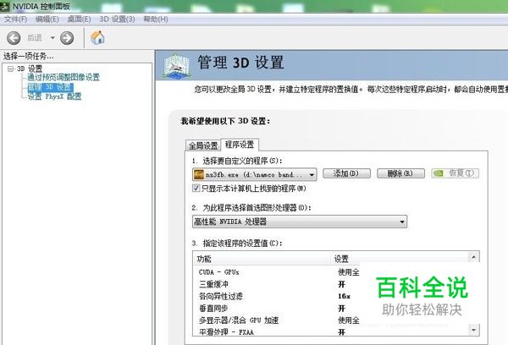Open the program selection dropdown ns3fb.exe
The image size is (508, 345).
[x=255, y=174]
